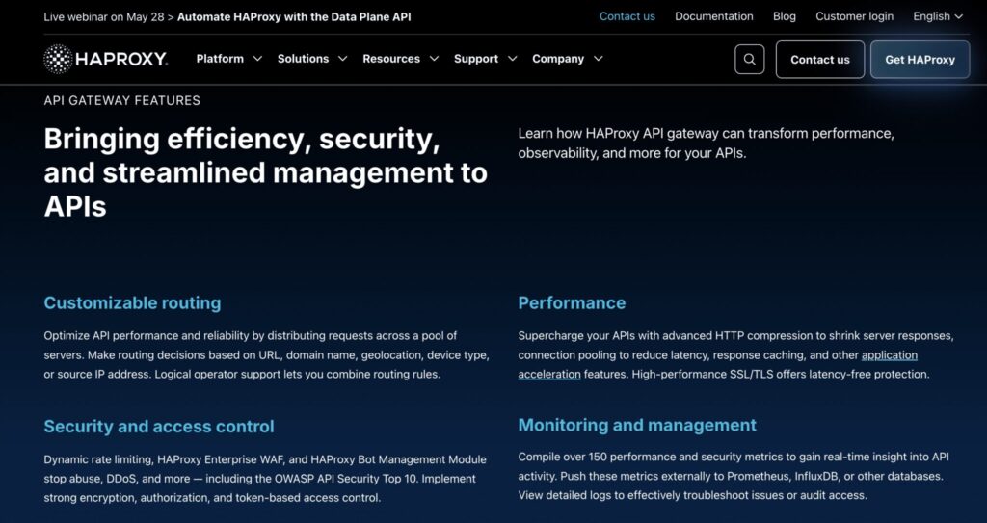This screenshot has height=523, width=987.
Task: Open the Documentation link
Action: (x=714, y=17)
